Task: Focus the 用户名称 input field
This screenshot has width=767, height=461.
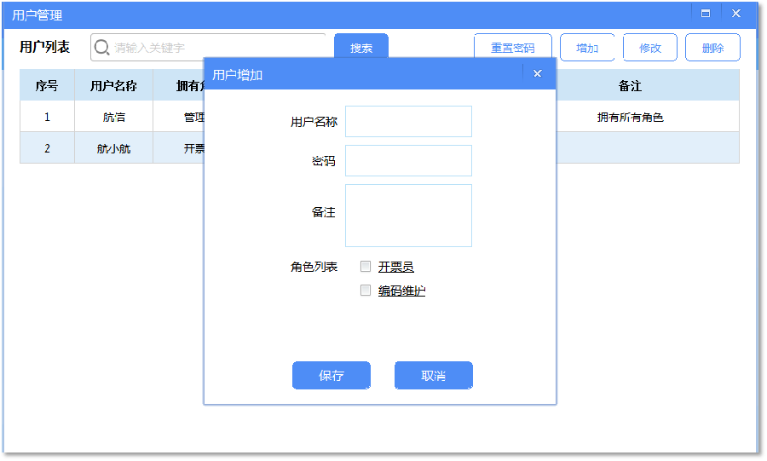Action: pyautogui.click(x=408, y=121)
